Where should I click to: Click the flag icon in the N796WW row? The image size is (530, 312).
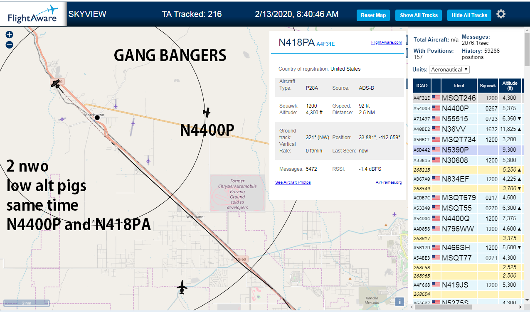pos(436,229)
